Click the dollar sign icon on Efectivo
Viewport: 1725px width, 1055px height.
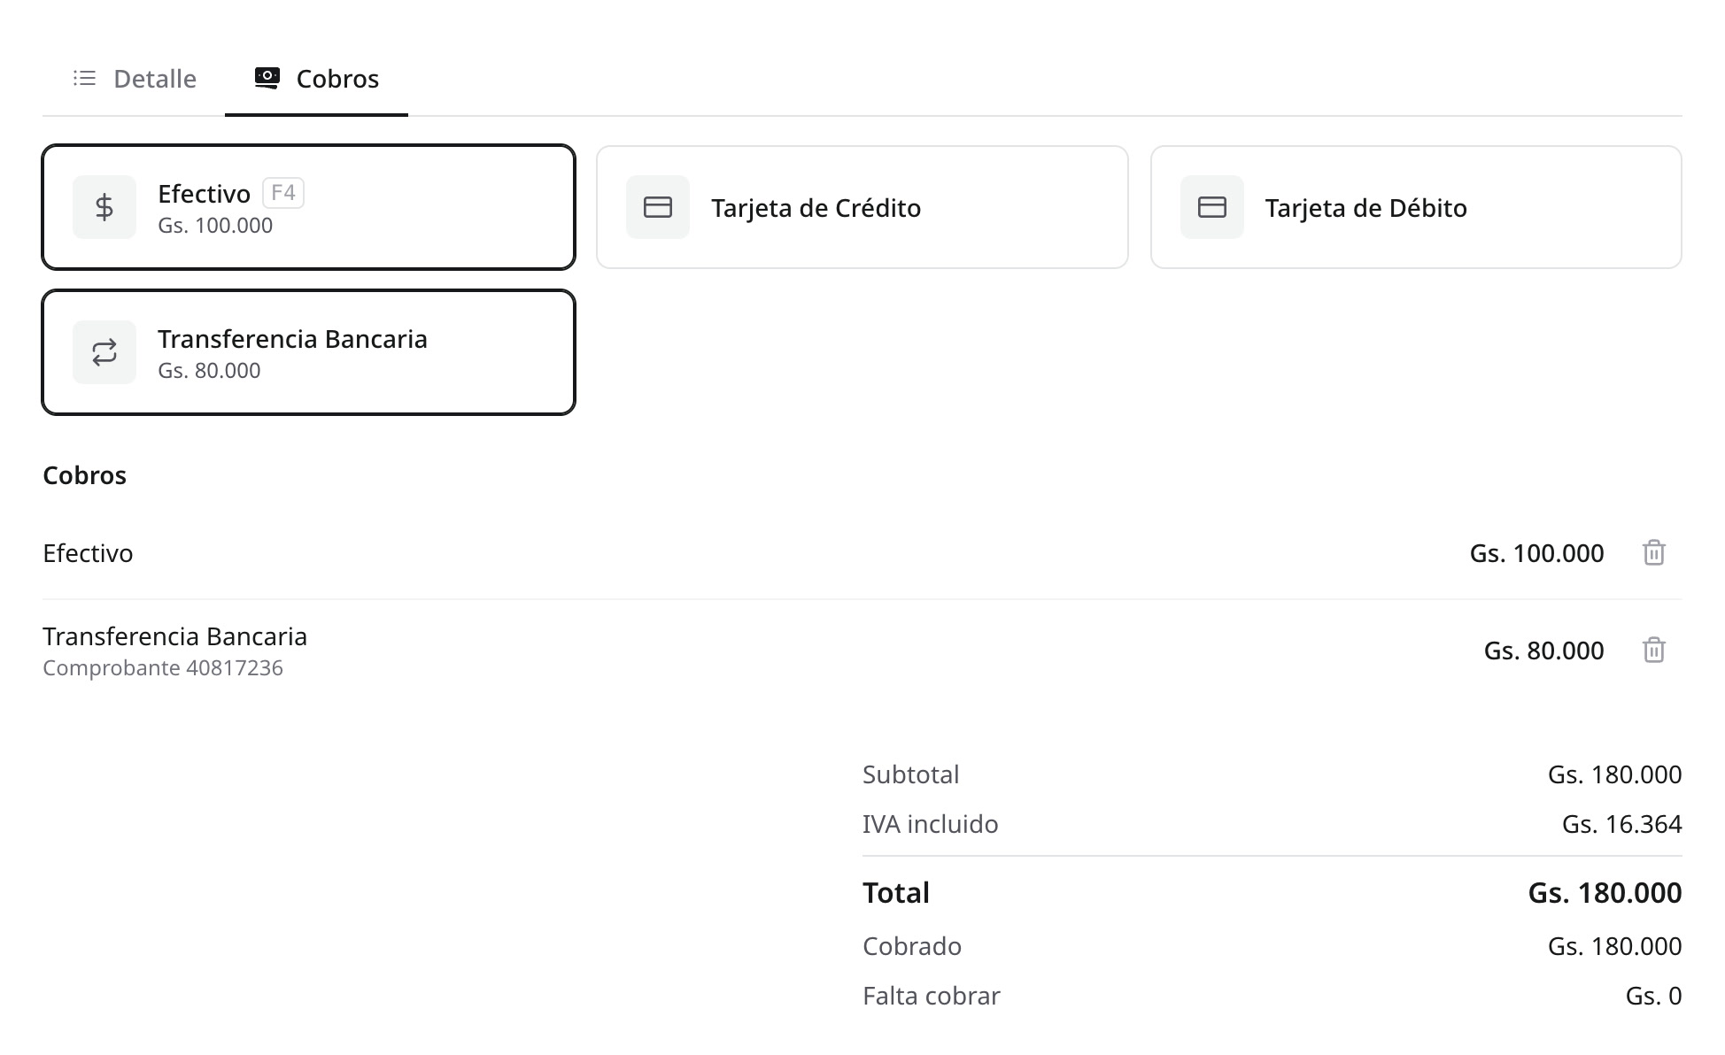104,207
